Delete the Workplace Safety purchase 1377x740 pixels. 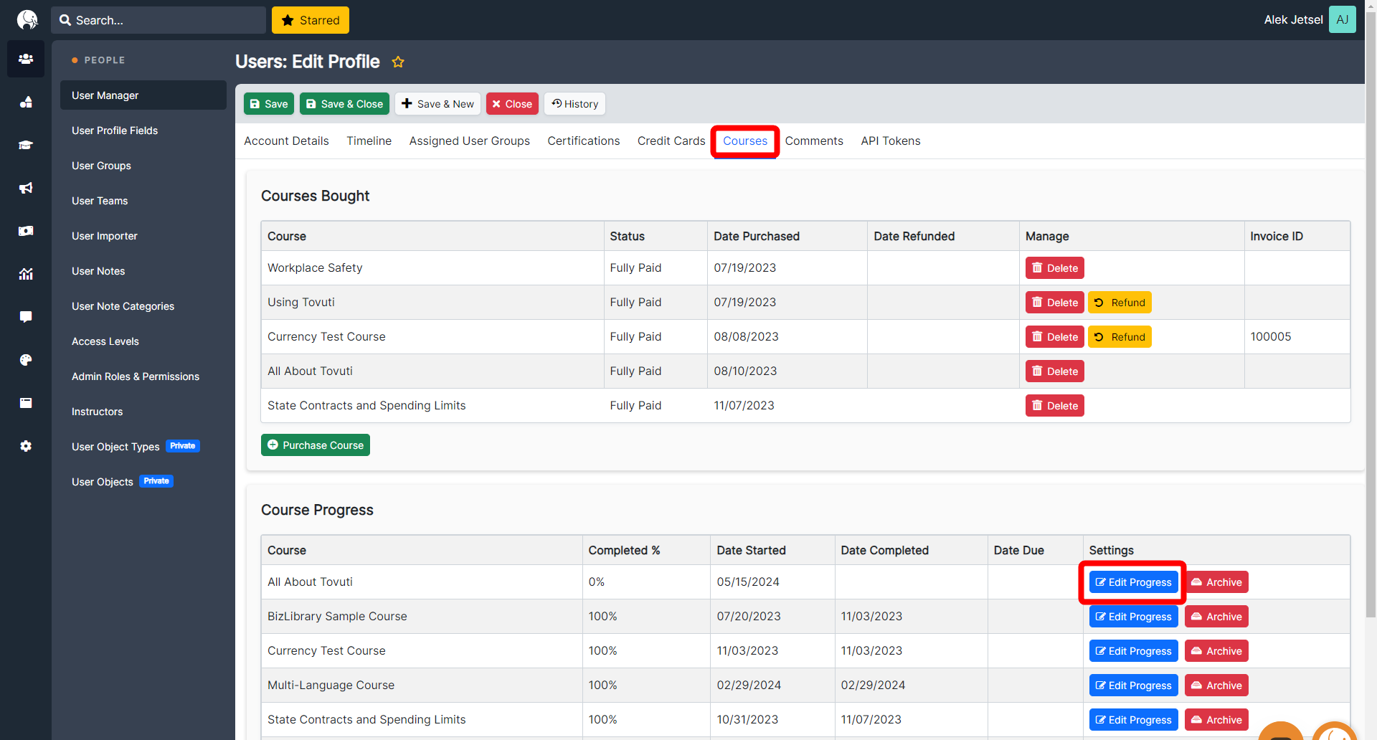tap(1054, 268)
